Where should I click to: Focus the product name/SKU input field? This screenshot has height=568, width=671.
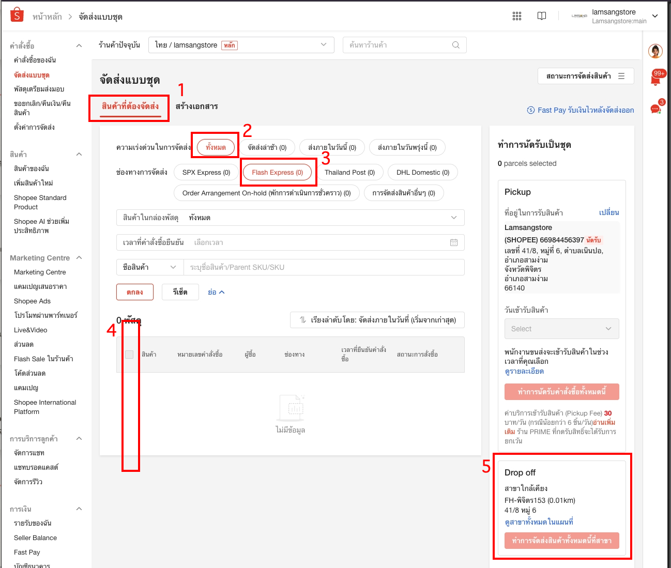click(x=324, y=267)
